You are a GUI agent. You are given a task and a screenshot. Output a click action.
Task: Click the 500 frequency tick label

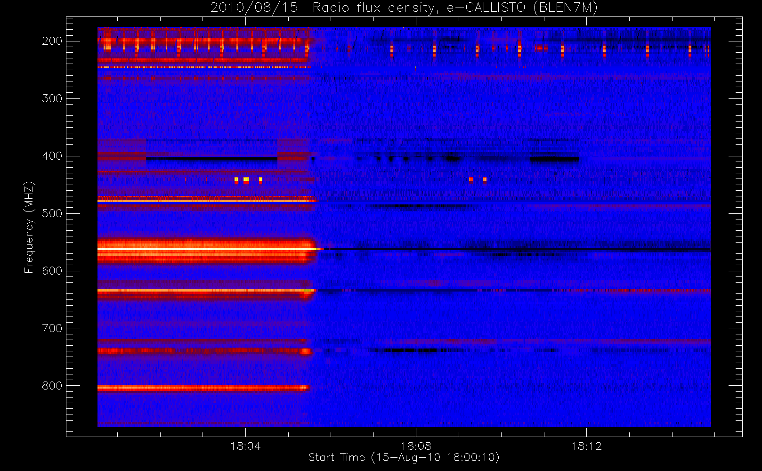pyautogui.click(x=52, y=213)
